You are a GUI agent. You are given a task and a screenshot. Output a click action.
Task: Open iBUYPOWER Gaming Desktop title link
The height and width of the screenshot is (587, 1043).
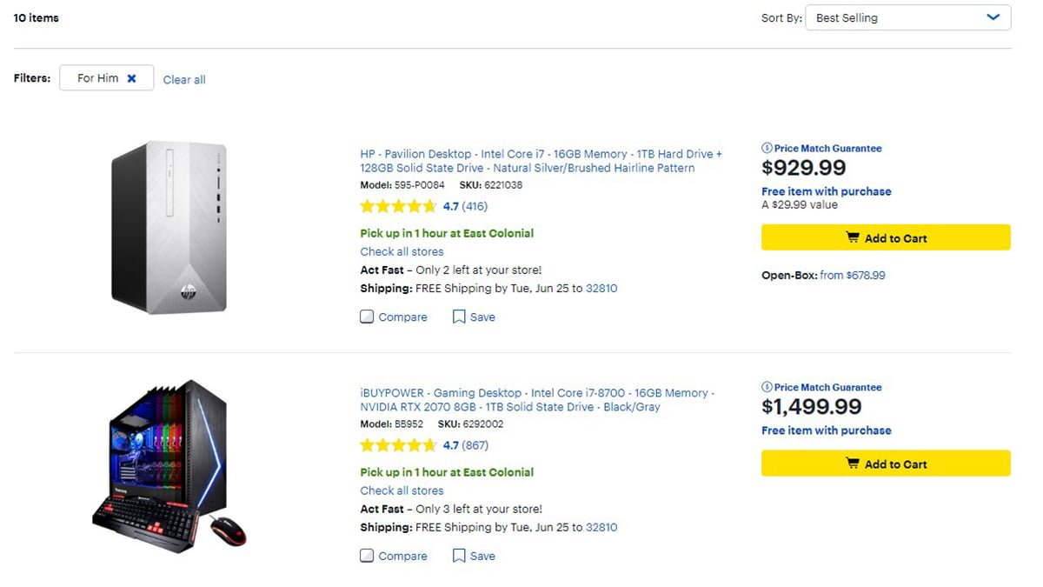tap(537, 400)
